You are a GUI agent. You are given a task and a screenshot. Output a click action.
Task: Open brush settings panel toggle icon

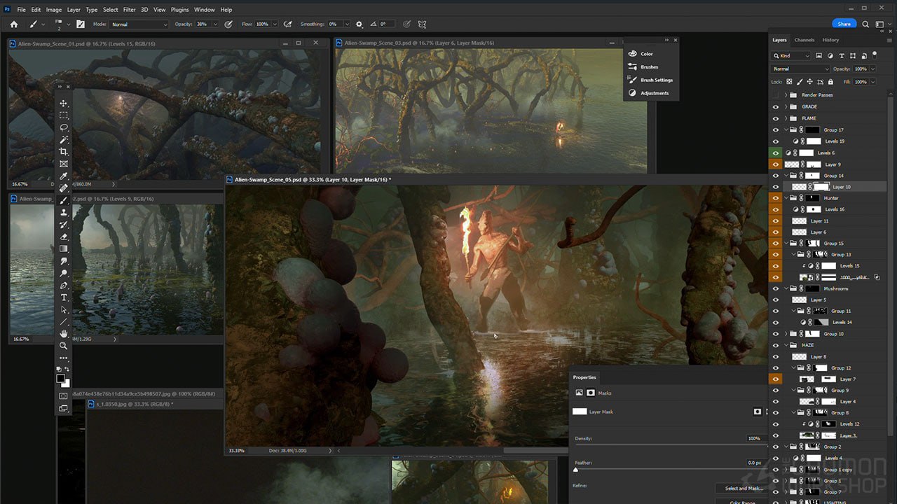point(81,24)
